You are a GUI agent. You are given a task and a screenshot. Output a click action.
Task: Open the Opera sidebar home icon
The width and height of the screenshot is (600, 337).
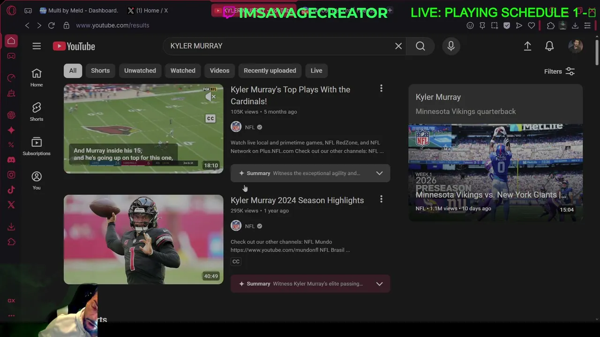tap(11, 41)
